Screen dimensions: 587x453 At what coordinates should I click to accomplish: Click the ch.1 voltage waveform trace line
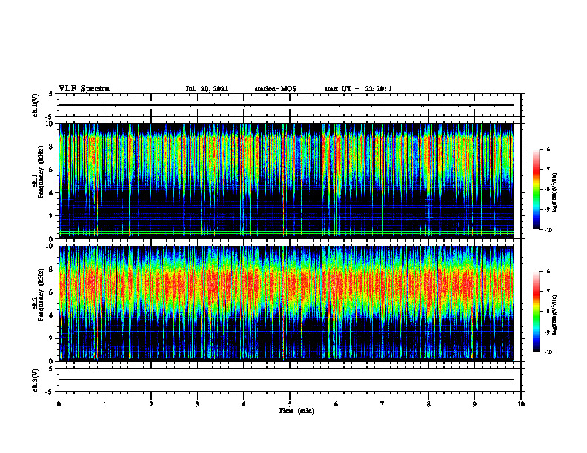(286, 105)
